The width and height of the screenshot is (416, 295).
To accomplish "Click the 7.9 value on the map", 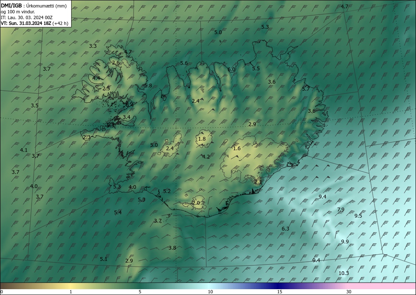I will [x=341, y=210].
